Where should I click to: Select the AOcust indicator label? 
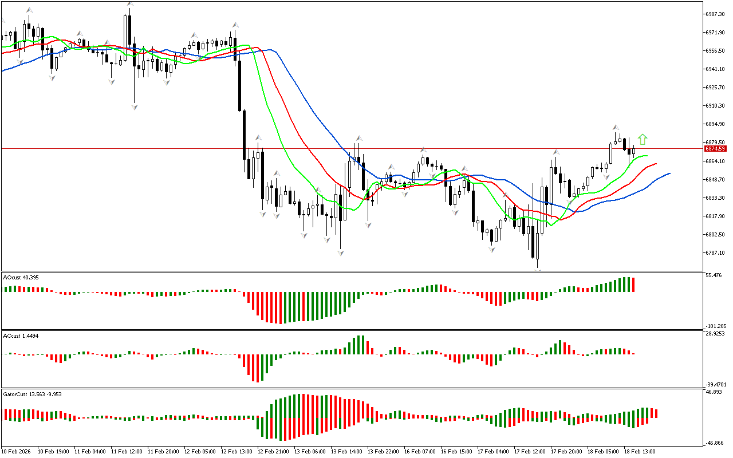(20, 277)
